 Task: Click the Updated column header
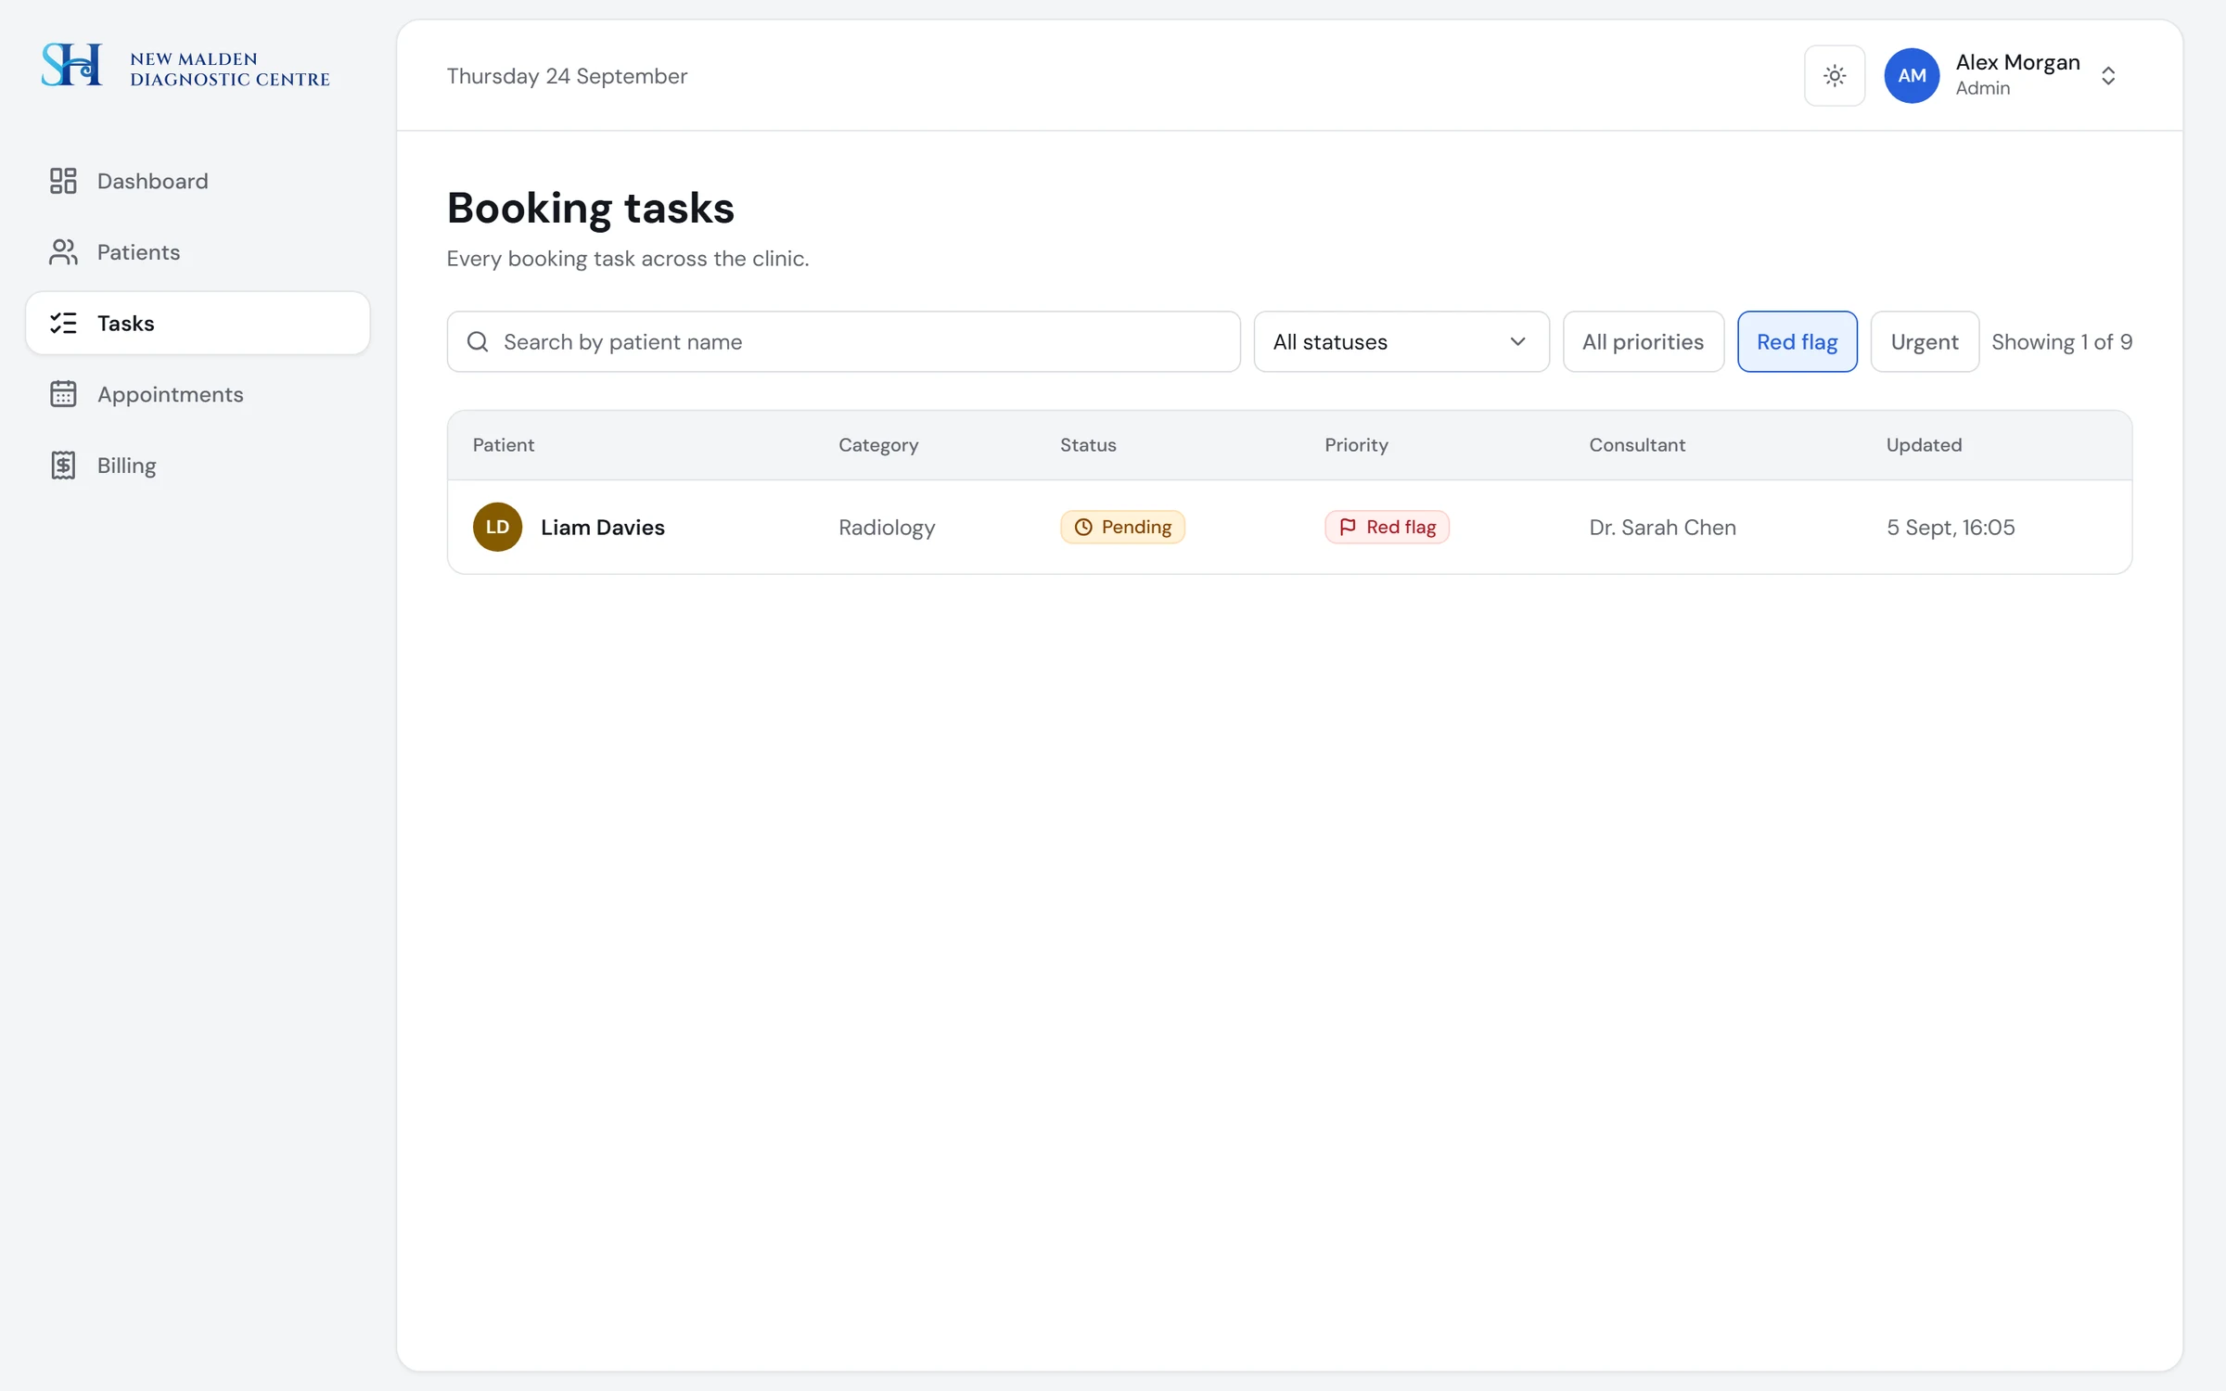click(1924, 445)
